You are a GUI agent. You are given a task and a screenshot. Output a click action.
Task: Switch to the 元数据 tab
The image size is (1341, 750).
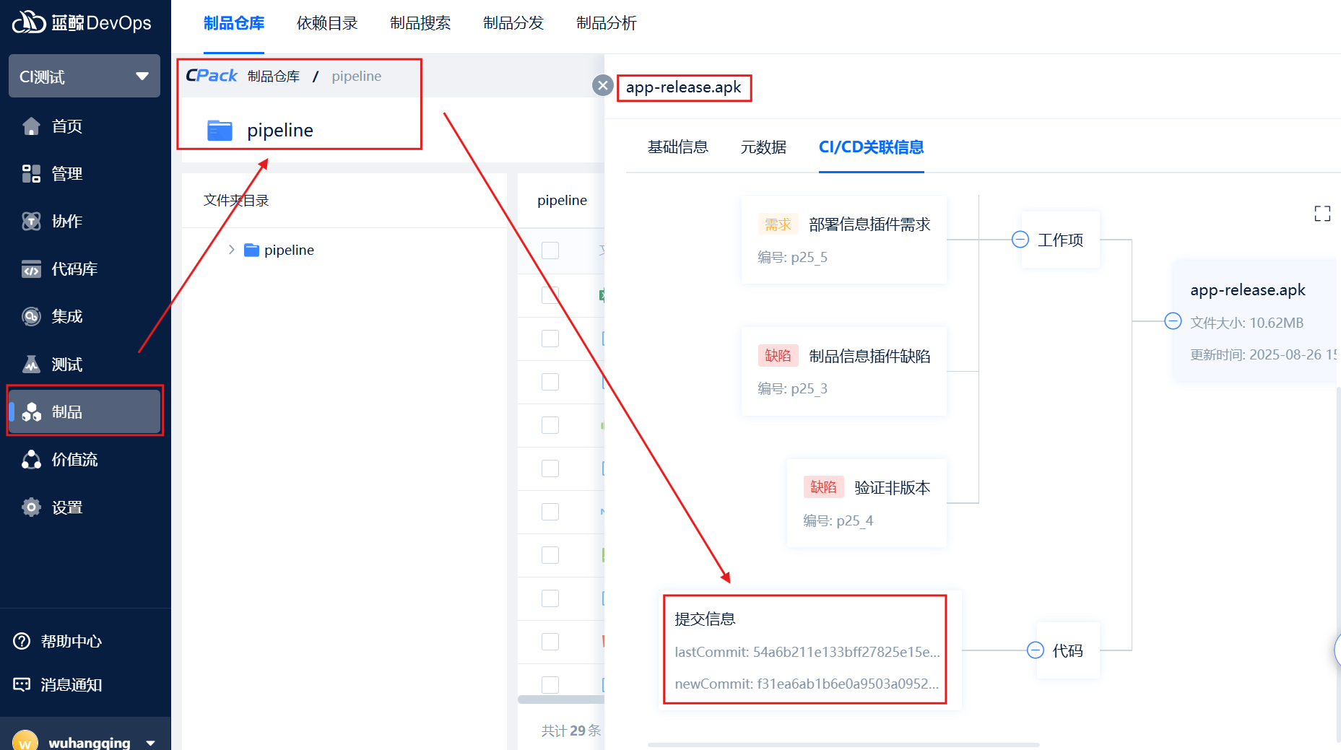763,147
